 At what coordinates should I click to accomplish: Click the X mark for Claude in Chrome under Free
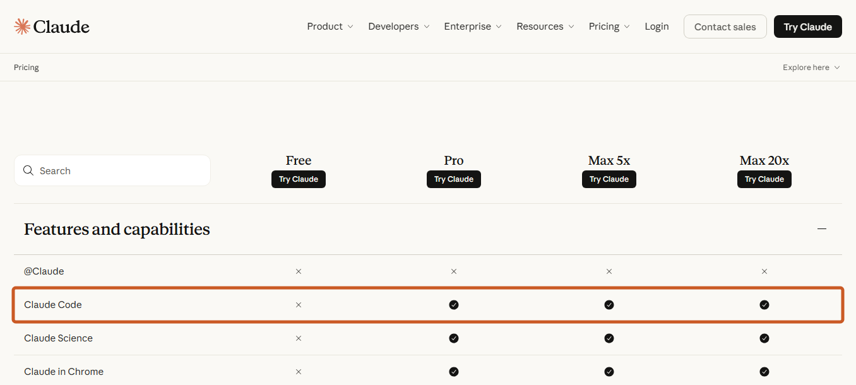pyautogui.click(x=299, y=372)
